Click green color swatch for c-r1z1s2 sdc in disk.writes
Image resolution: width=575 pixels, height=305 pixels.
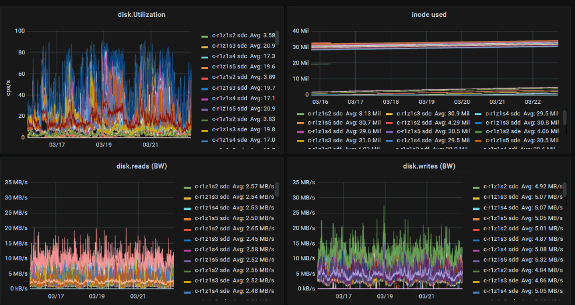click(x=476, y=187)
